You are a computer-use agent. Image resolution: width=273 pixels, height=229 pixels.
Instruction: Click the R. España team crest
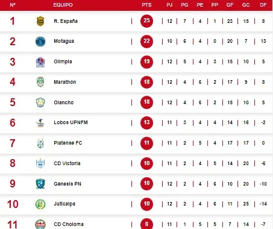click(x=40, y=21)
